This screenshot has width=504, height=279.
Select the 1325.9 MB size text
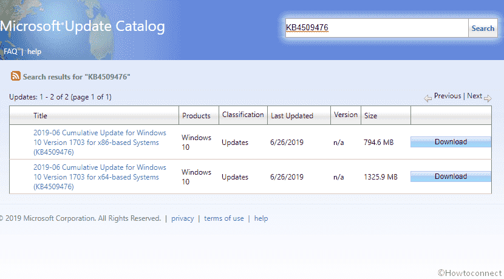(381, 177)
